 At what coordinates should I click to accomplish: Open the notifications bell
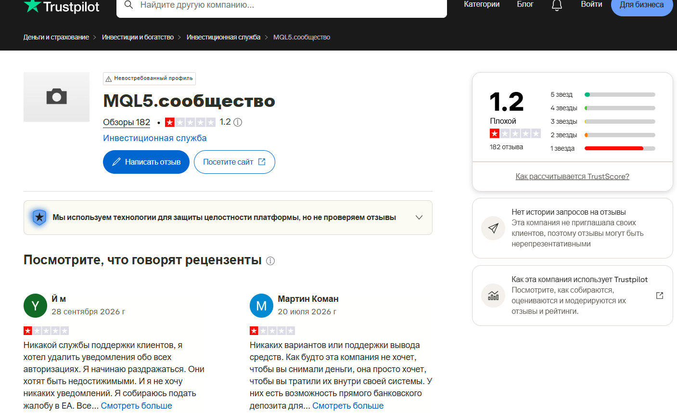coord(557,5)
